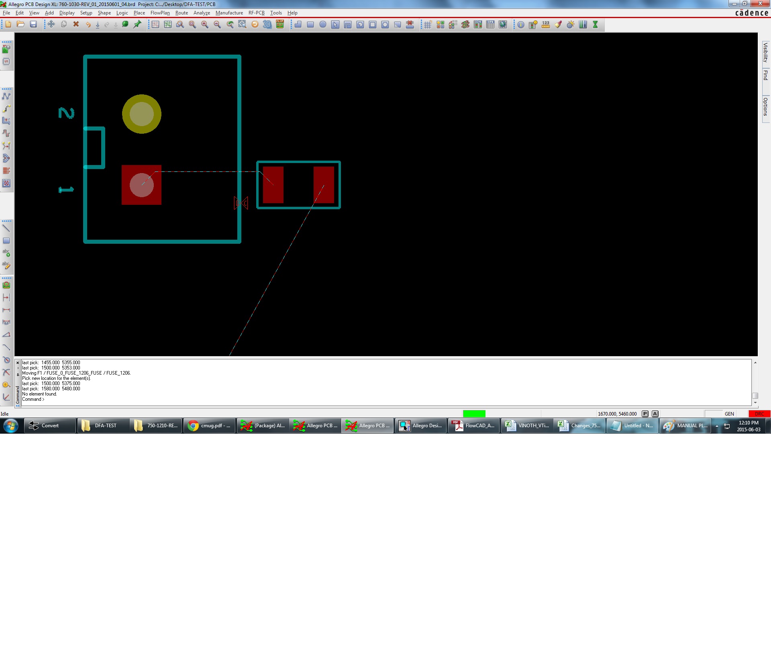Open the 3D viewer
This screenshot has width=771, height=669.
coord(267,24)
